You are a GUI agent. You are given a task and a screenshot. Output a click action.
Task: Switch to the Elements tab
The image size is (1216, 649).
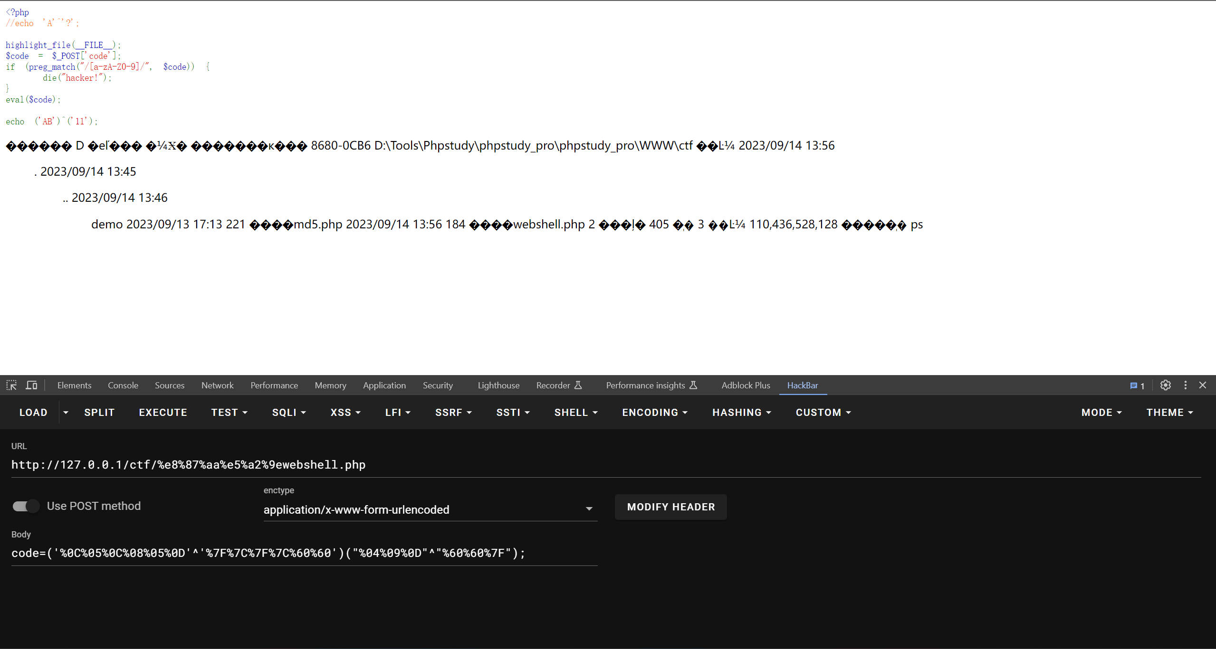[x=74, y=385]
